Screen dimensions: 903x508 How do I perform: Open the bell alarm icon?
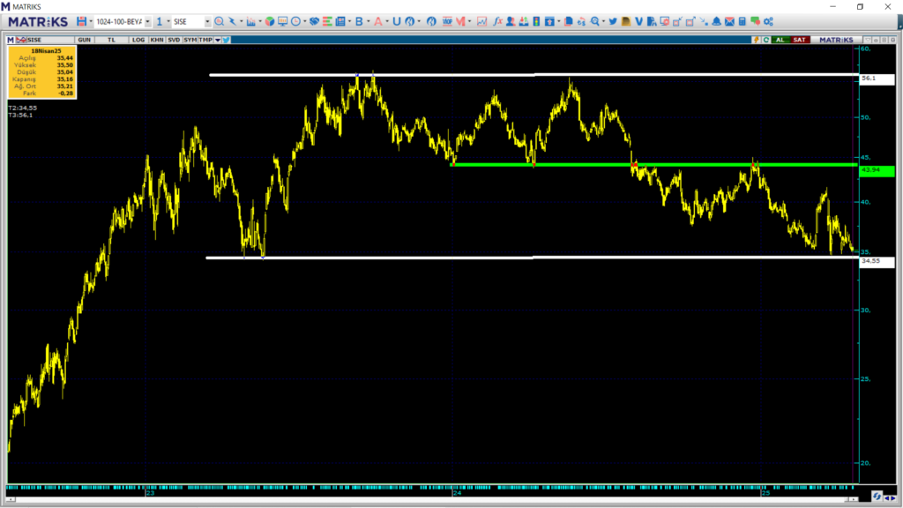pyautogui.click(x=716, y=21)
